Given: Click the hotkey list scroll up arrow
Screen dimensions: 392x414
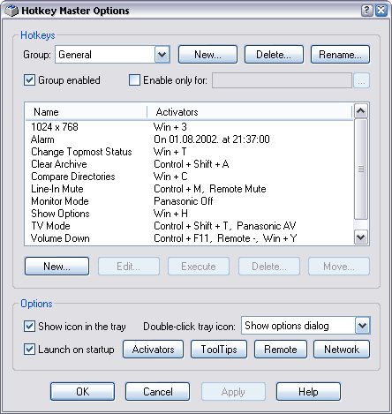Looking at the screenshot, I should [x=361, y=111].
